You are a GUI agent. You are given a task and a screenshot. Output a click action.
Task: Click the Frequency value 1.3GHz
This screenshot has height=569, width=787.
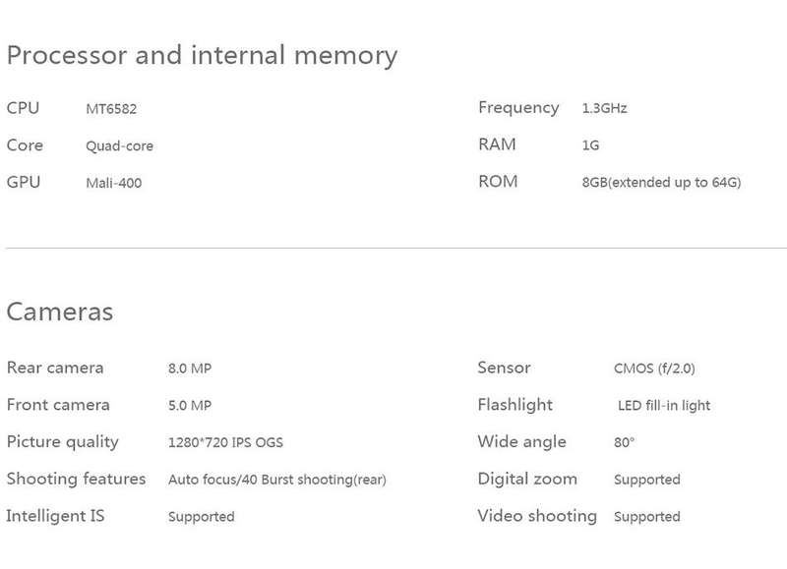604,108
